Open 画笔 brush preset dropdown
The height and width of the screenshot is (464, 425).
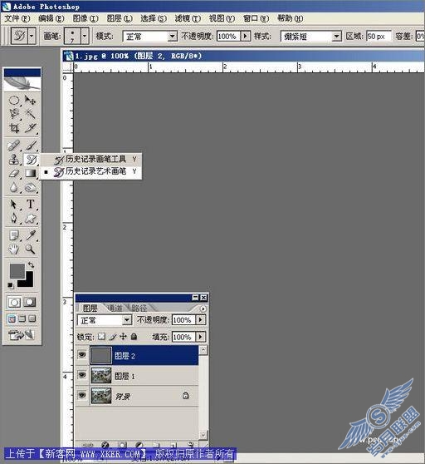(85, 36)
